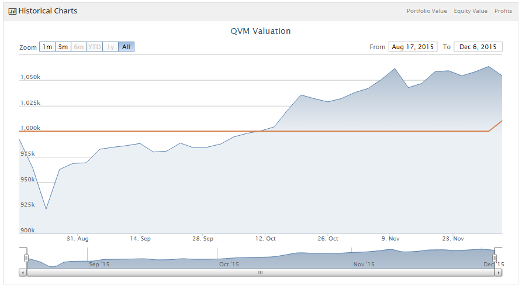Click Oct '15 in the navigator

tap(229, 264)
